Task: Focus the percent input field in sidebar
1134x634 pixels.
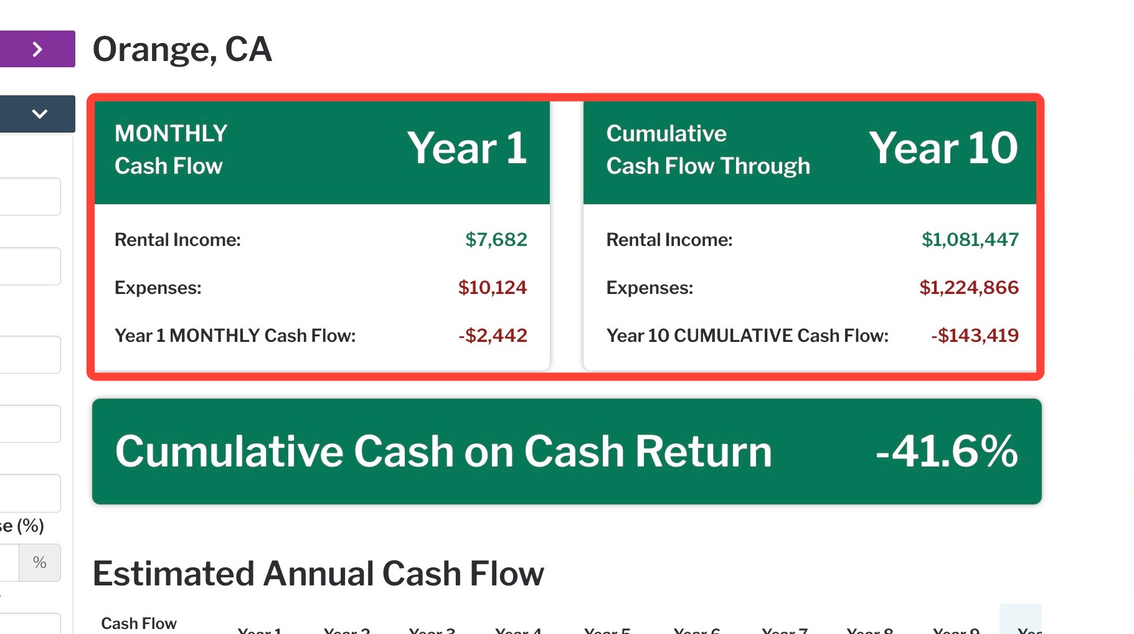Action: point(9,562)
